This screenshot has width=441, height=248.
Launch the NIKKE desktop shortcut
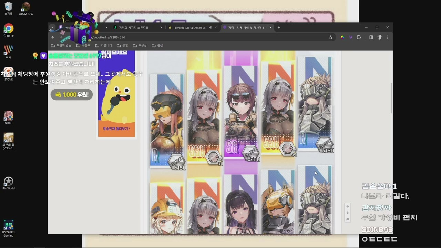8,118
